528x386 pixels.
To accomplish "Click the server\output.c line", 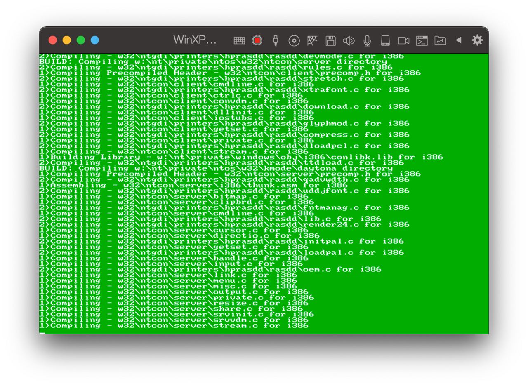I will [174, 292].
